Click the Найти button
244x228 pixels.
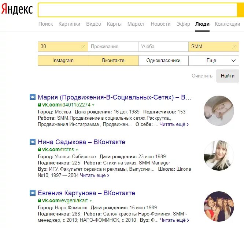click(228, 76)
